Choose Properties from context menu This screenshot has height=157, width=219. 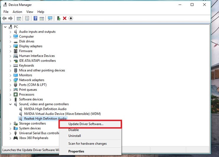tap(90, 151)
